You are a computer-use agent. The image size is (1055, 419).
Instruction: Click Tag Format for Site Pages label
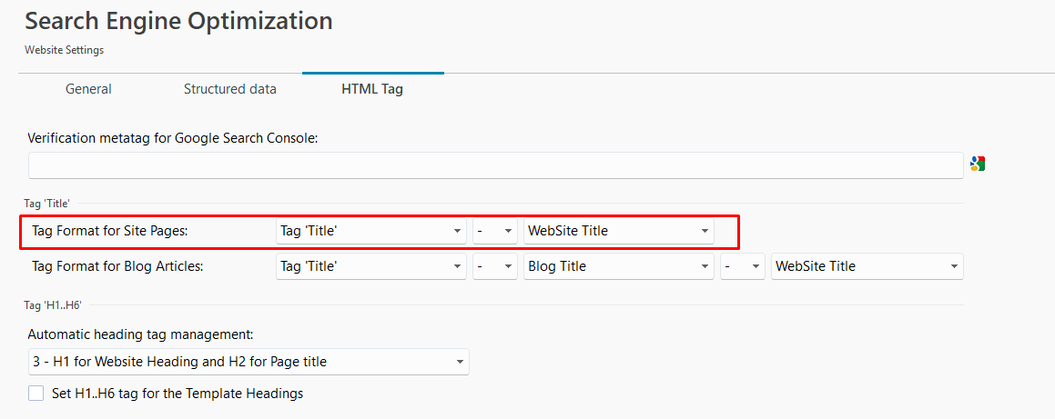click(x=109, y=231)
